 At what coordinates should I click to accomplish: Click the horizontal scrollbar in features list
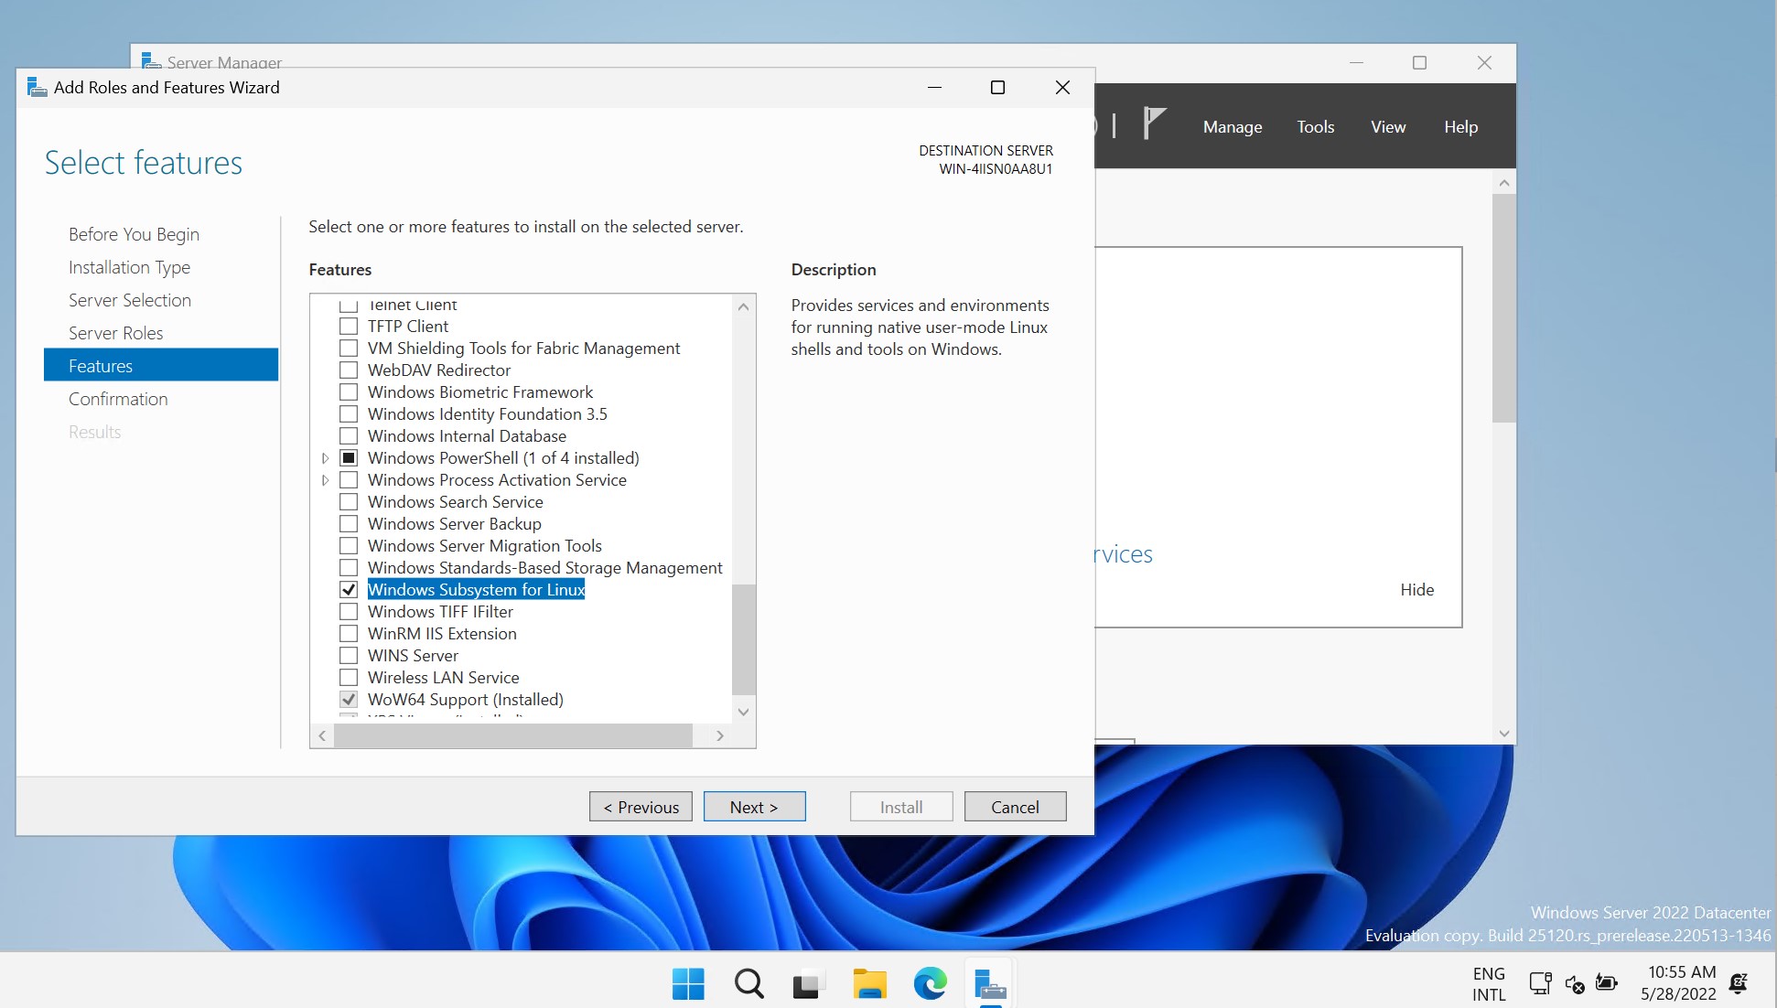[512, 735]
